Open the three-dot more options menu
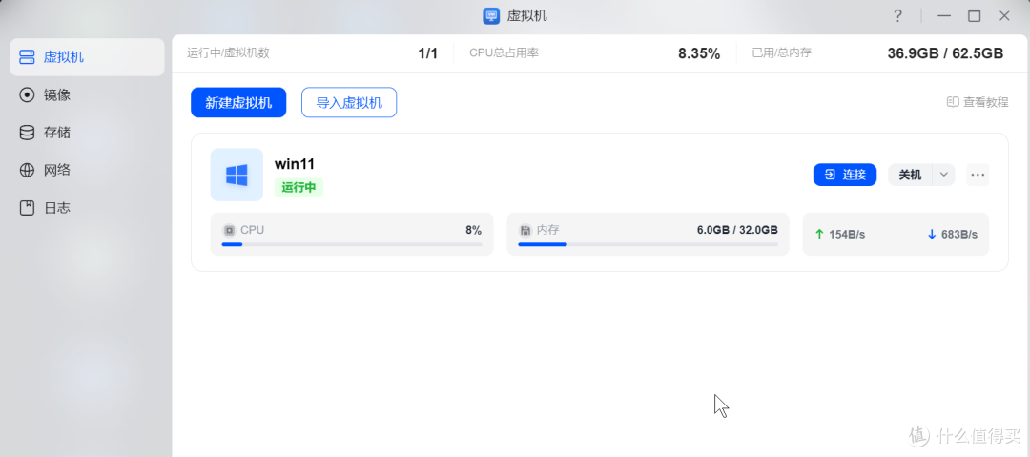The width and height of the screenshot is (1030, 457). point(978,175)
